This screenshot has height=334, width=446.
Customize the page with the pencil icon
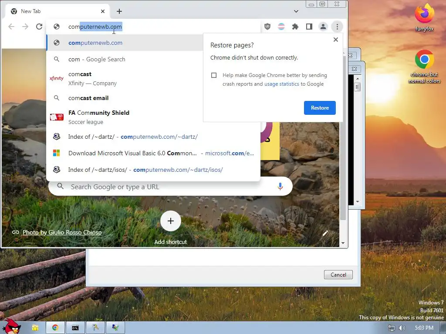click(x=325, y=233)
